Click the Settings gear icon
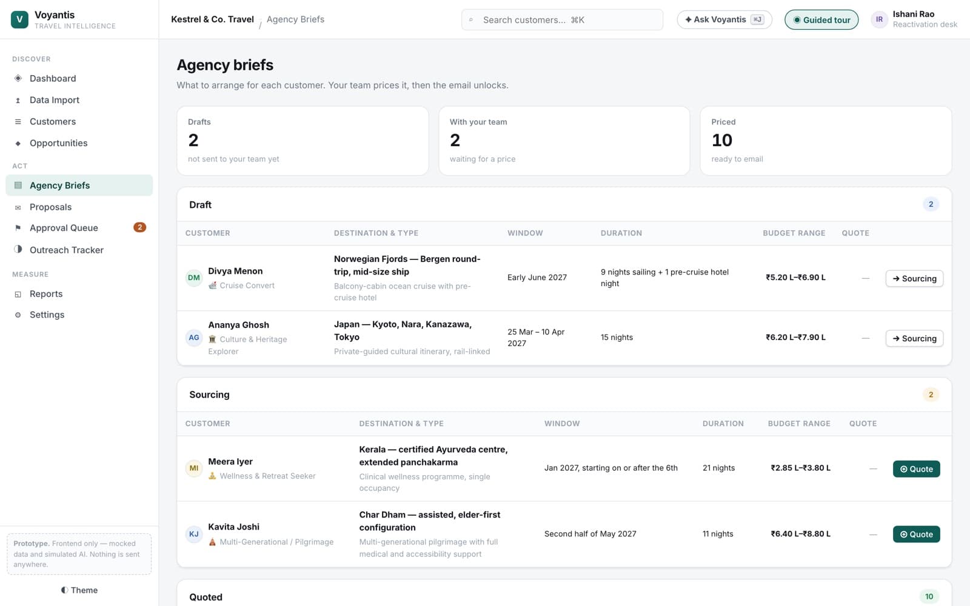This screenshot has height=606, width=970. click(x=18, y=315)
